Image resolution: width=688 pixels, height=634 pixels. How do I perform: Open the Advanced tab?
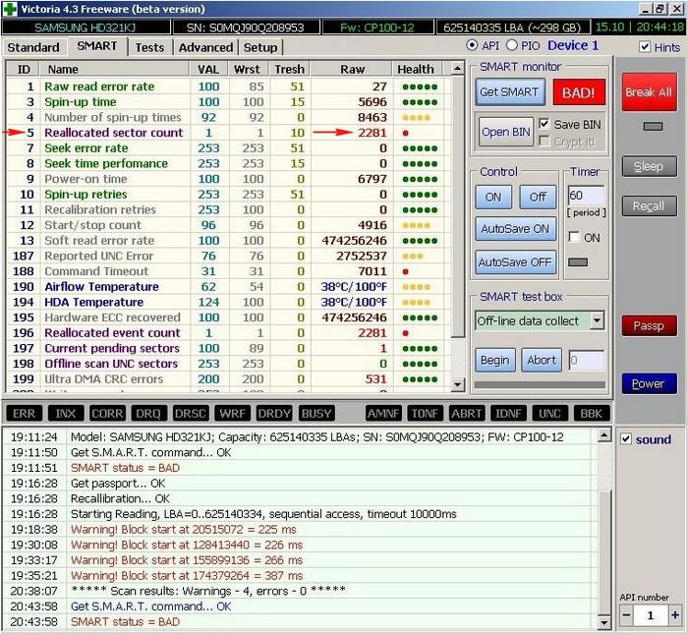[205, 47]
